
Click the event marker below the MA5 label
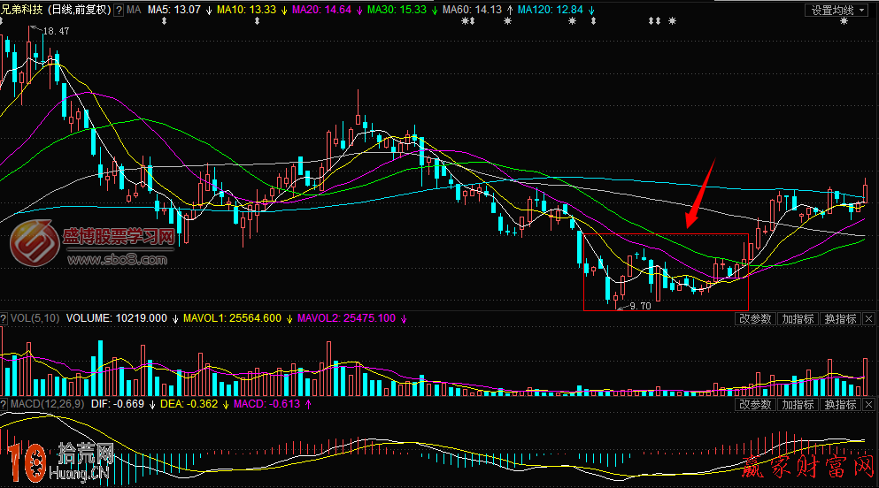pos(164,21)
